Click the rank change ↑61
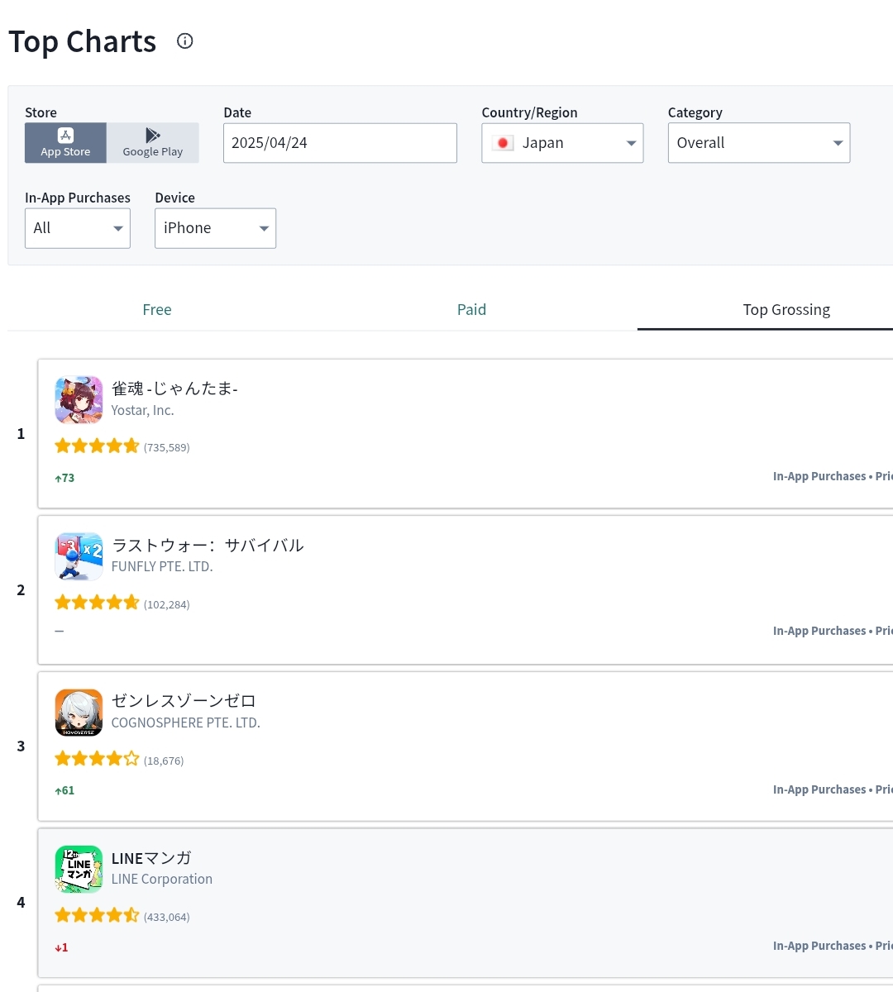 pyautogui.click(x=64, y=790)
